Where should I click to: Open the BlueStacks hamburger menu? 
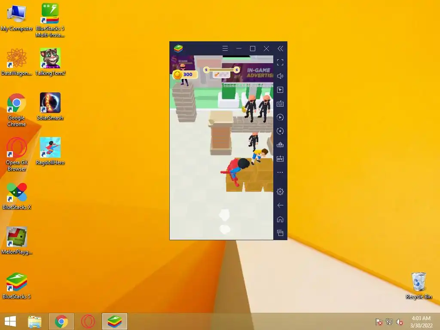[225, 49]
